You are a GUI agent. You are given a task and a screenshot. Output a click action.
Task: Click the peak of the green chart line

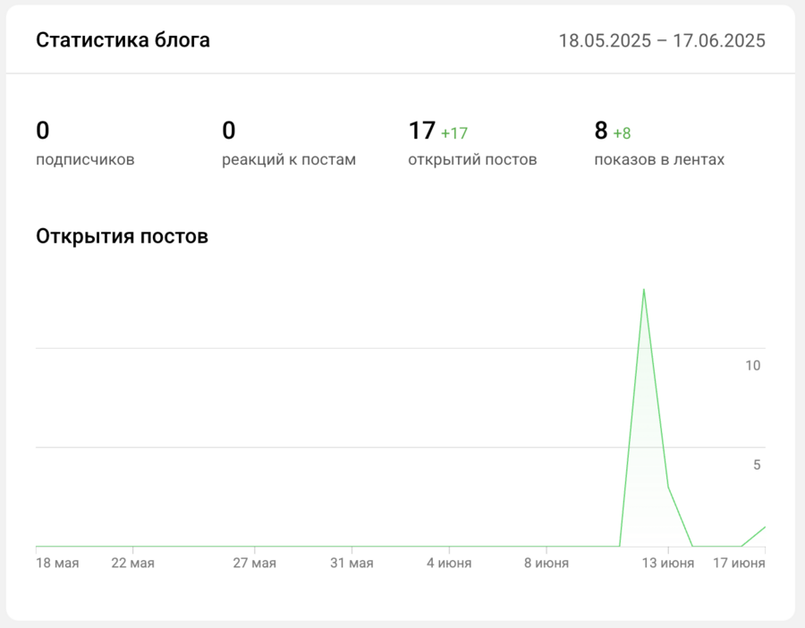(x=644, y=290)
